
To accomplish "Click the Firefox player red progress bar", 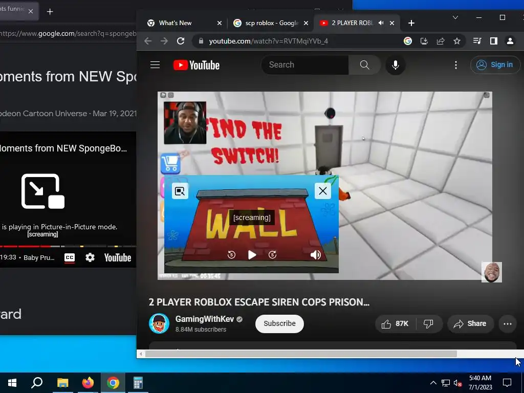I will click(25, 246).
